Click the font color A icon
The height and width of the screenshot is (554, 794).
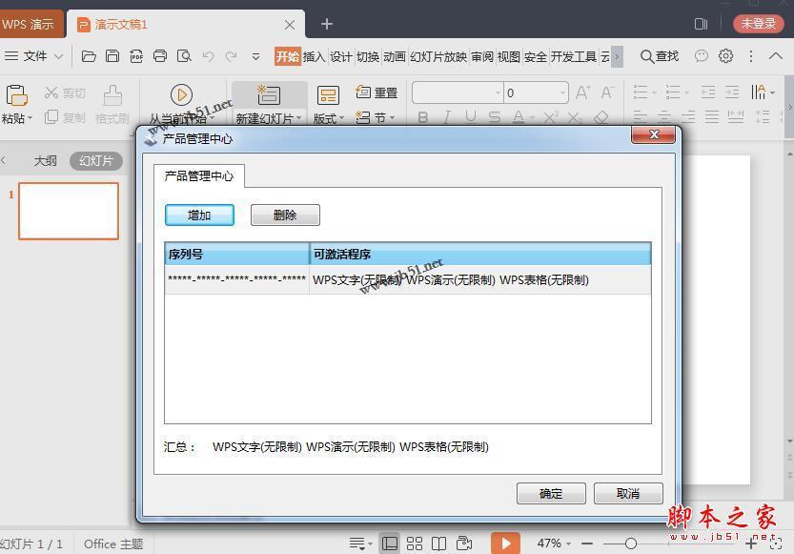pyautogui.click(x=518, y=117)
